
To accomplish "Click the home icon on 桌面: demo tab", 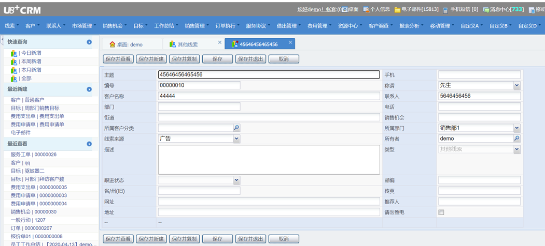I will click(113, 44).
